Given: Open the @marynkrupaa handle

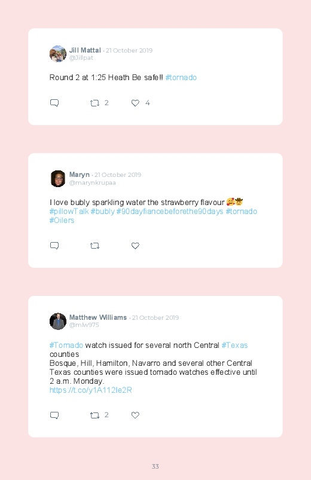Looking at the screenshot, I should [93, 183].
